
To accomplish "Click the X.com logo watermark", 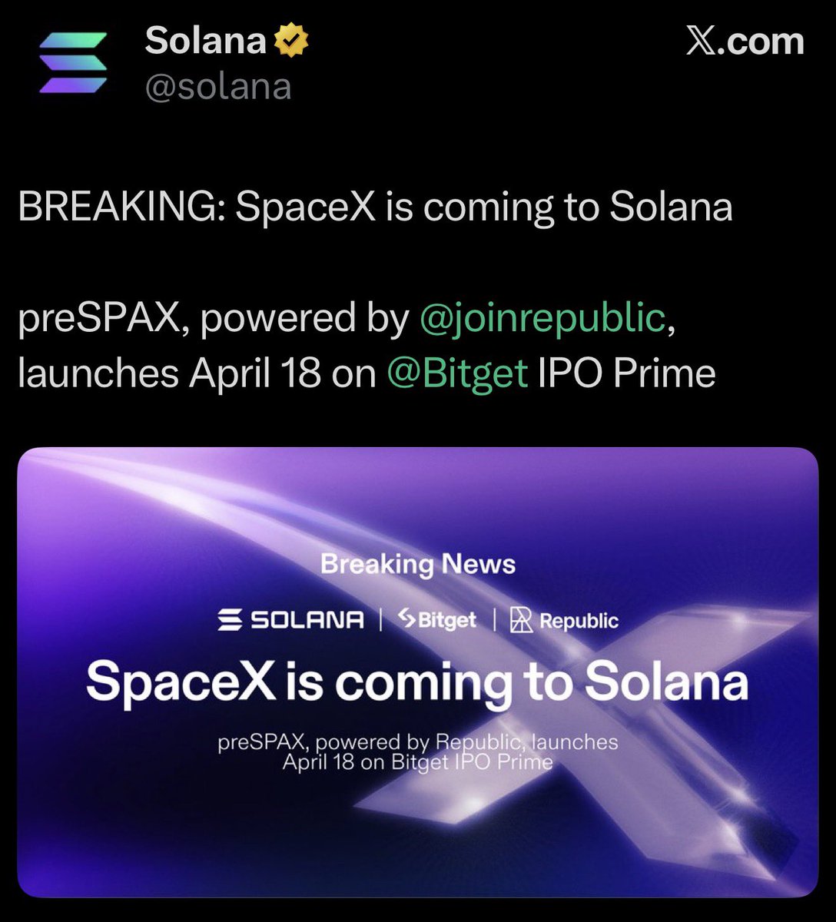I will (745, 41).
